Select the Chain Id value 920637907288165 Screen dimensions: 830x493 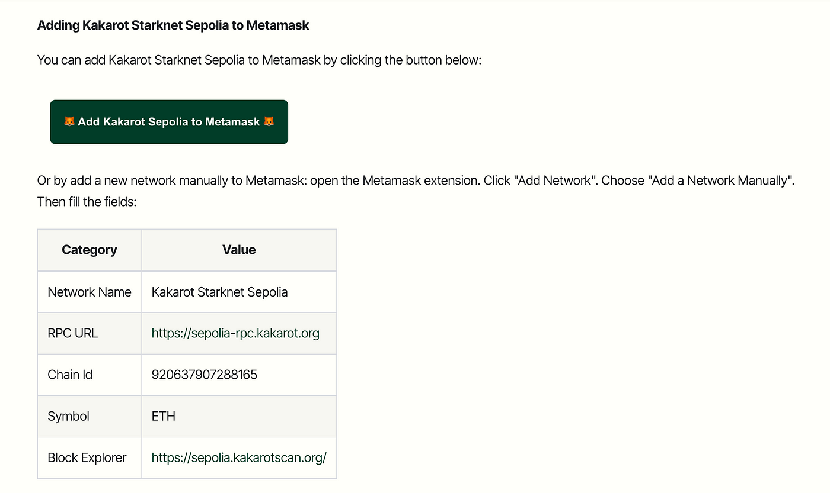[205, 375]
